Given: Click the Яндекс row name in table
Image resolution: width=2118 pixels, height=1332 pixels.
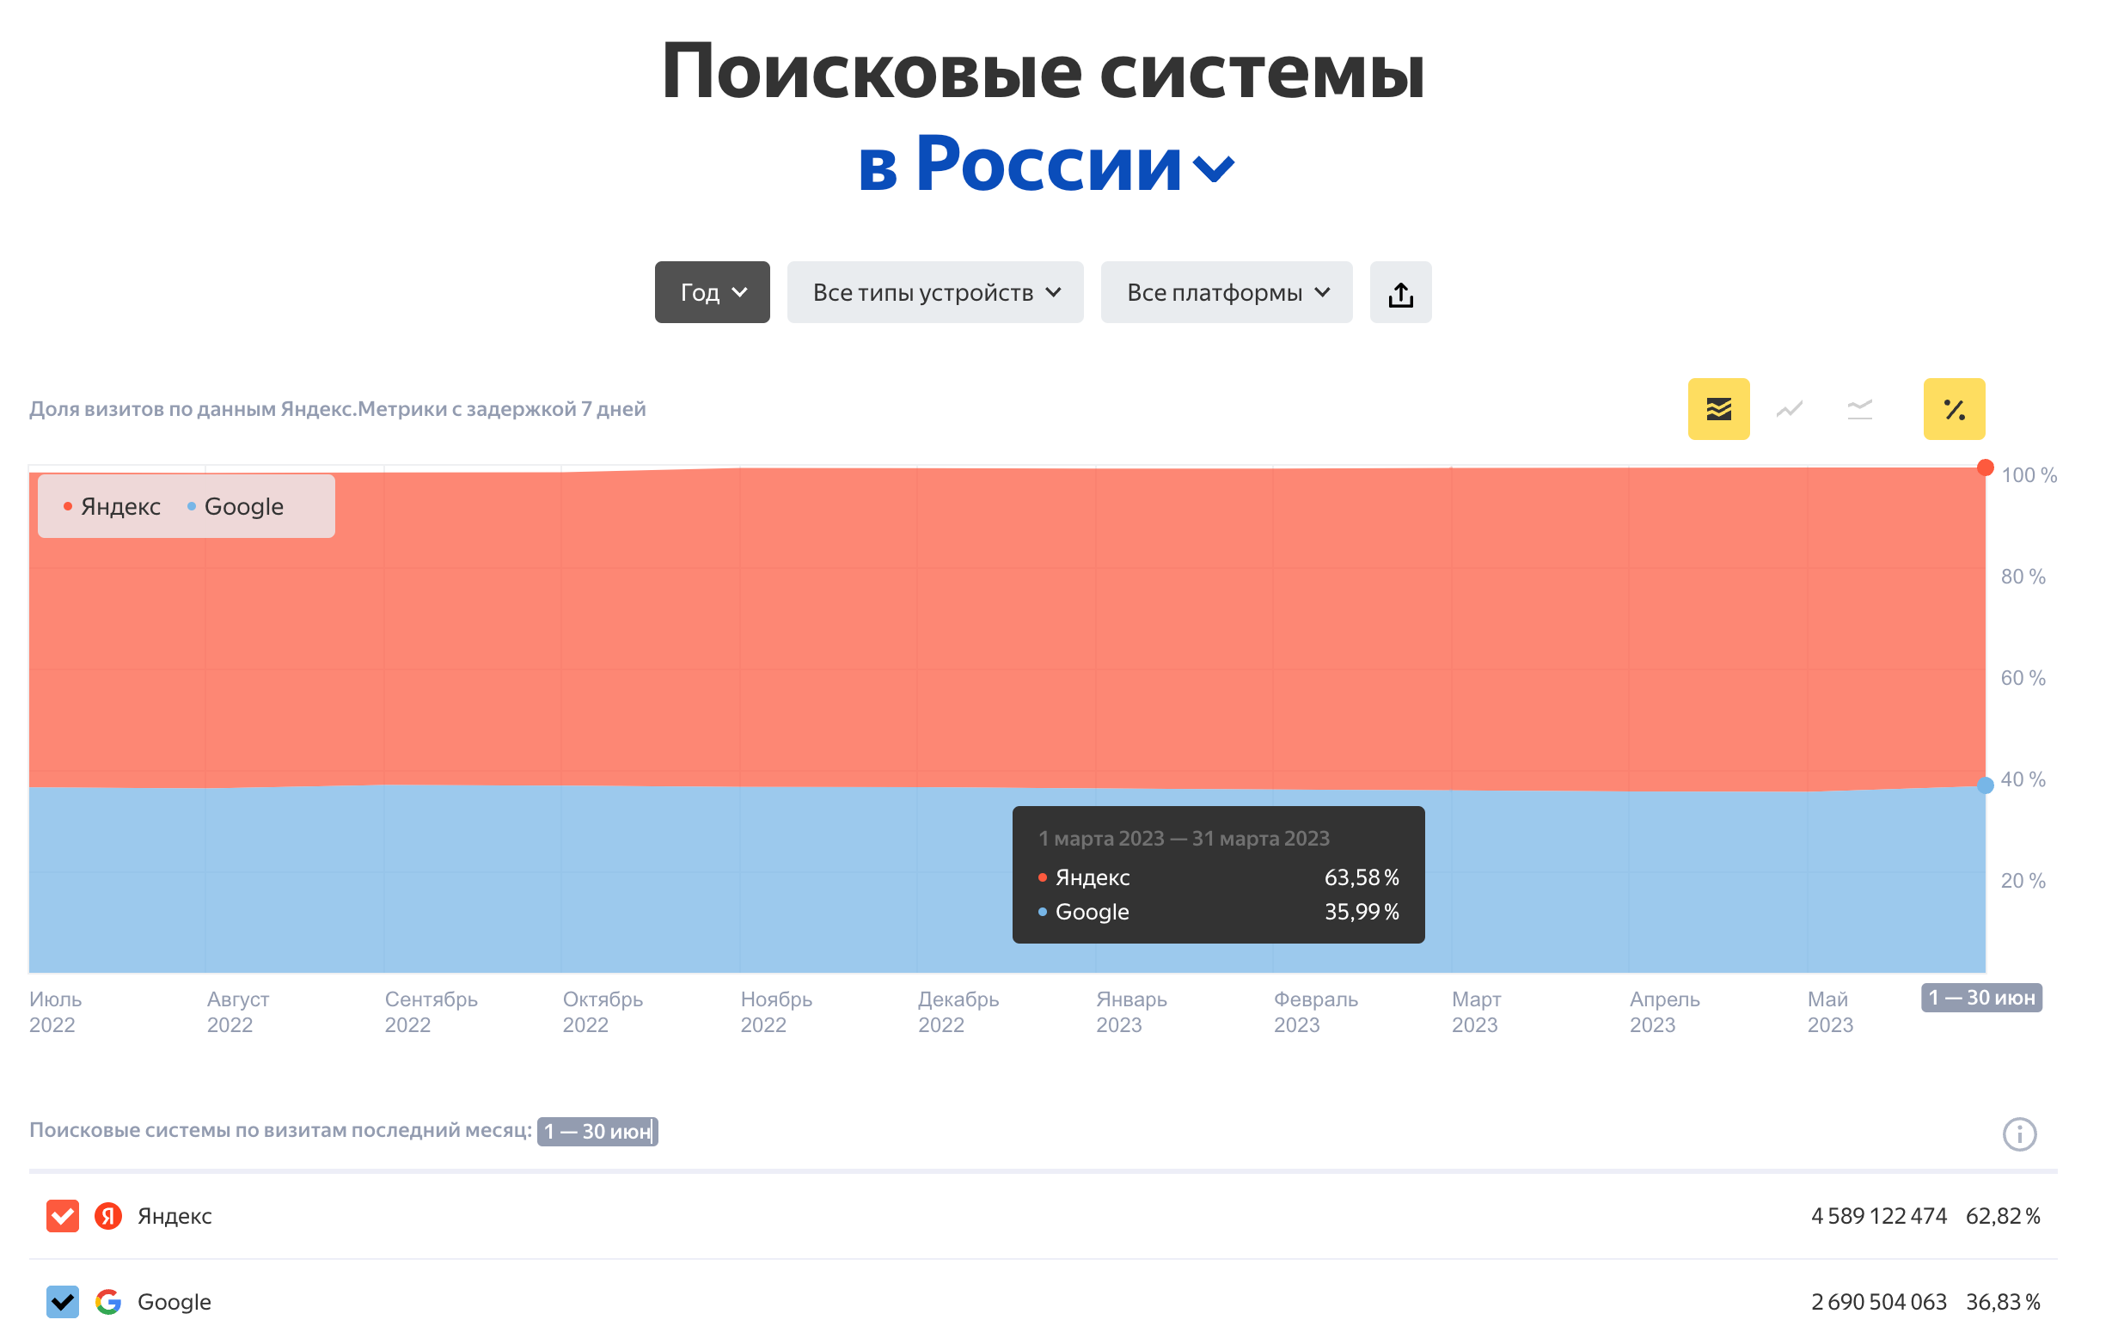Looking at the screenshot, I should click(174, 1216).
